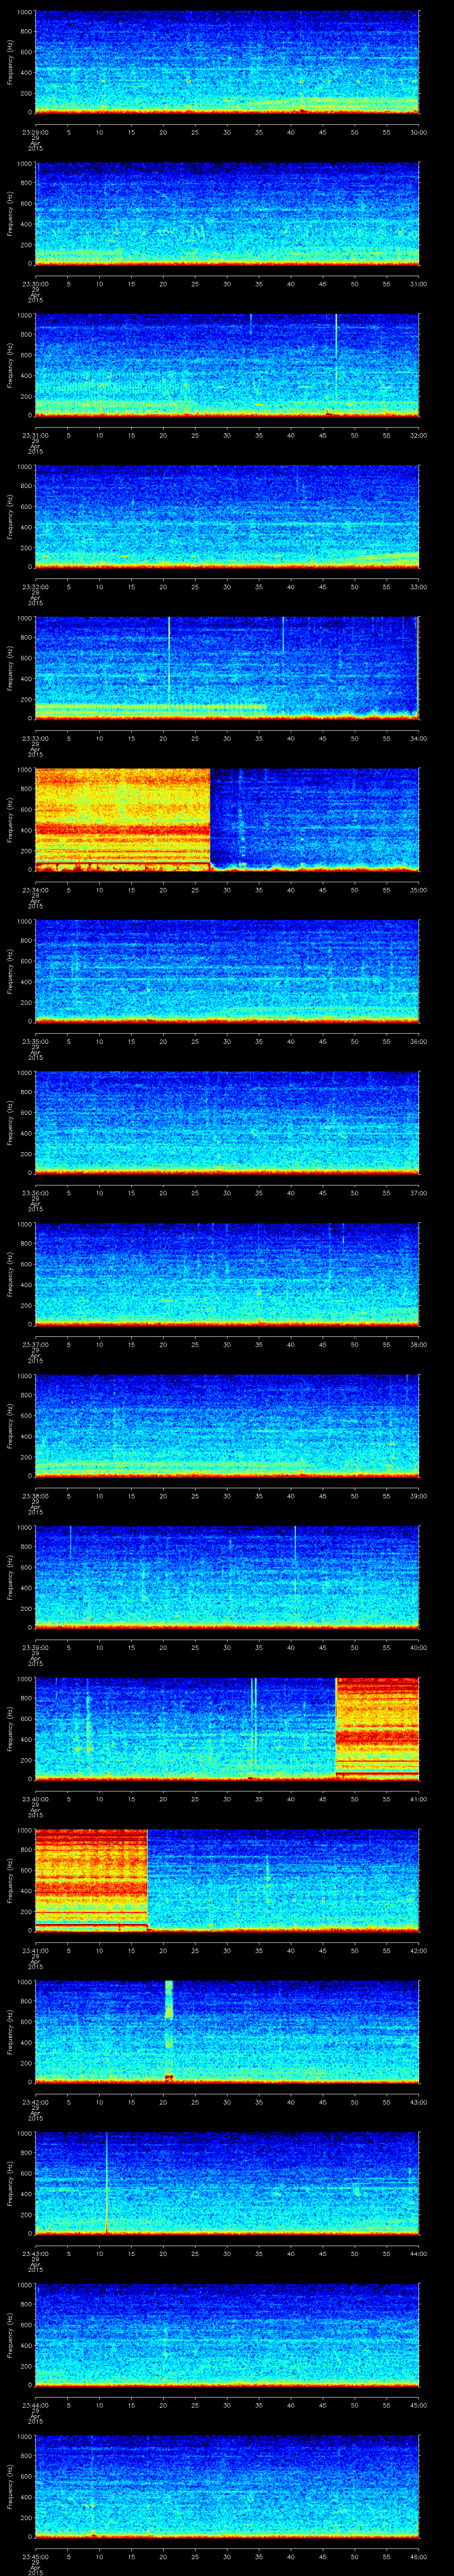Viewport: 454px width, 2576px height.
Task: Choose the spectrogram panel starting at 23:38:00
Action: [x=227, y=1425]
